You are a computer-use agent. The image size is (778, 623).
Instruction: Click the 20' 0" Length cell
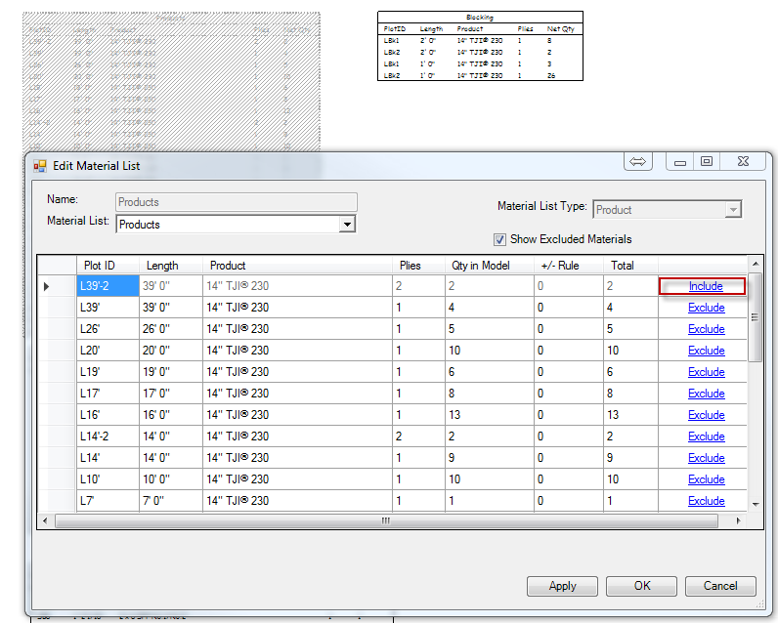pyautogui.click(x=171, y=351)
